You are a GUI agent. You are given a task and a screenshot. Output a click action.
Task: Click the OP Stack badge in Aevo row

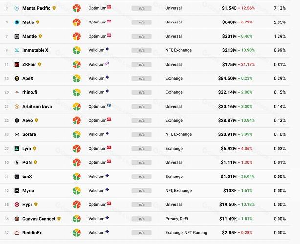pos(109,119)
